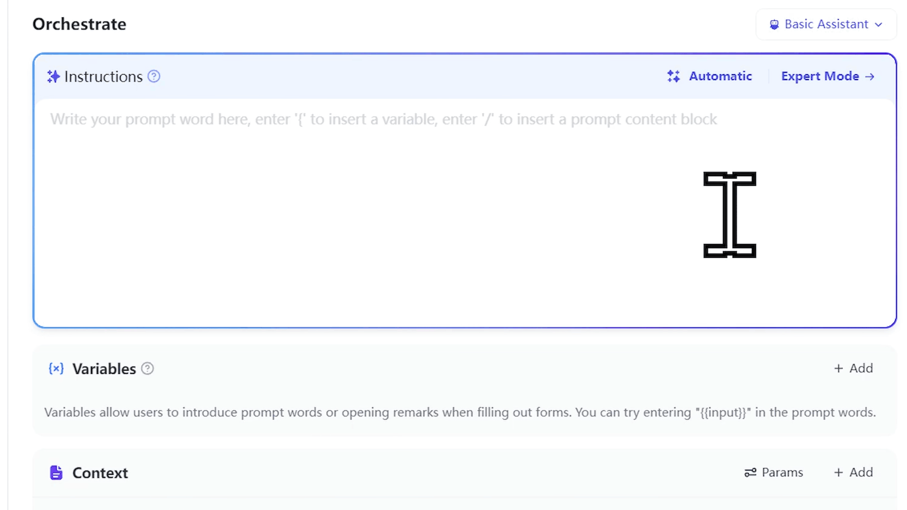Click the Variables section title
Viewport: 907px width, 510px height.
[104, 369]
